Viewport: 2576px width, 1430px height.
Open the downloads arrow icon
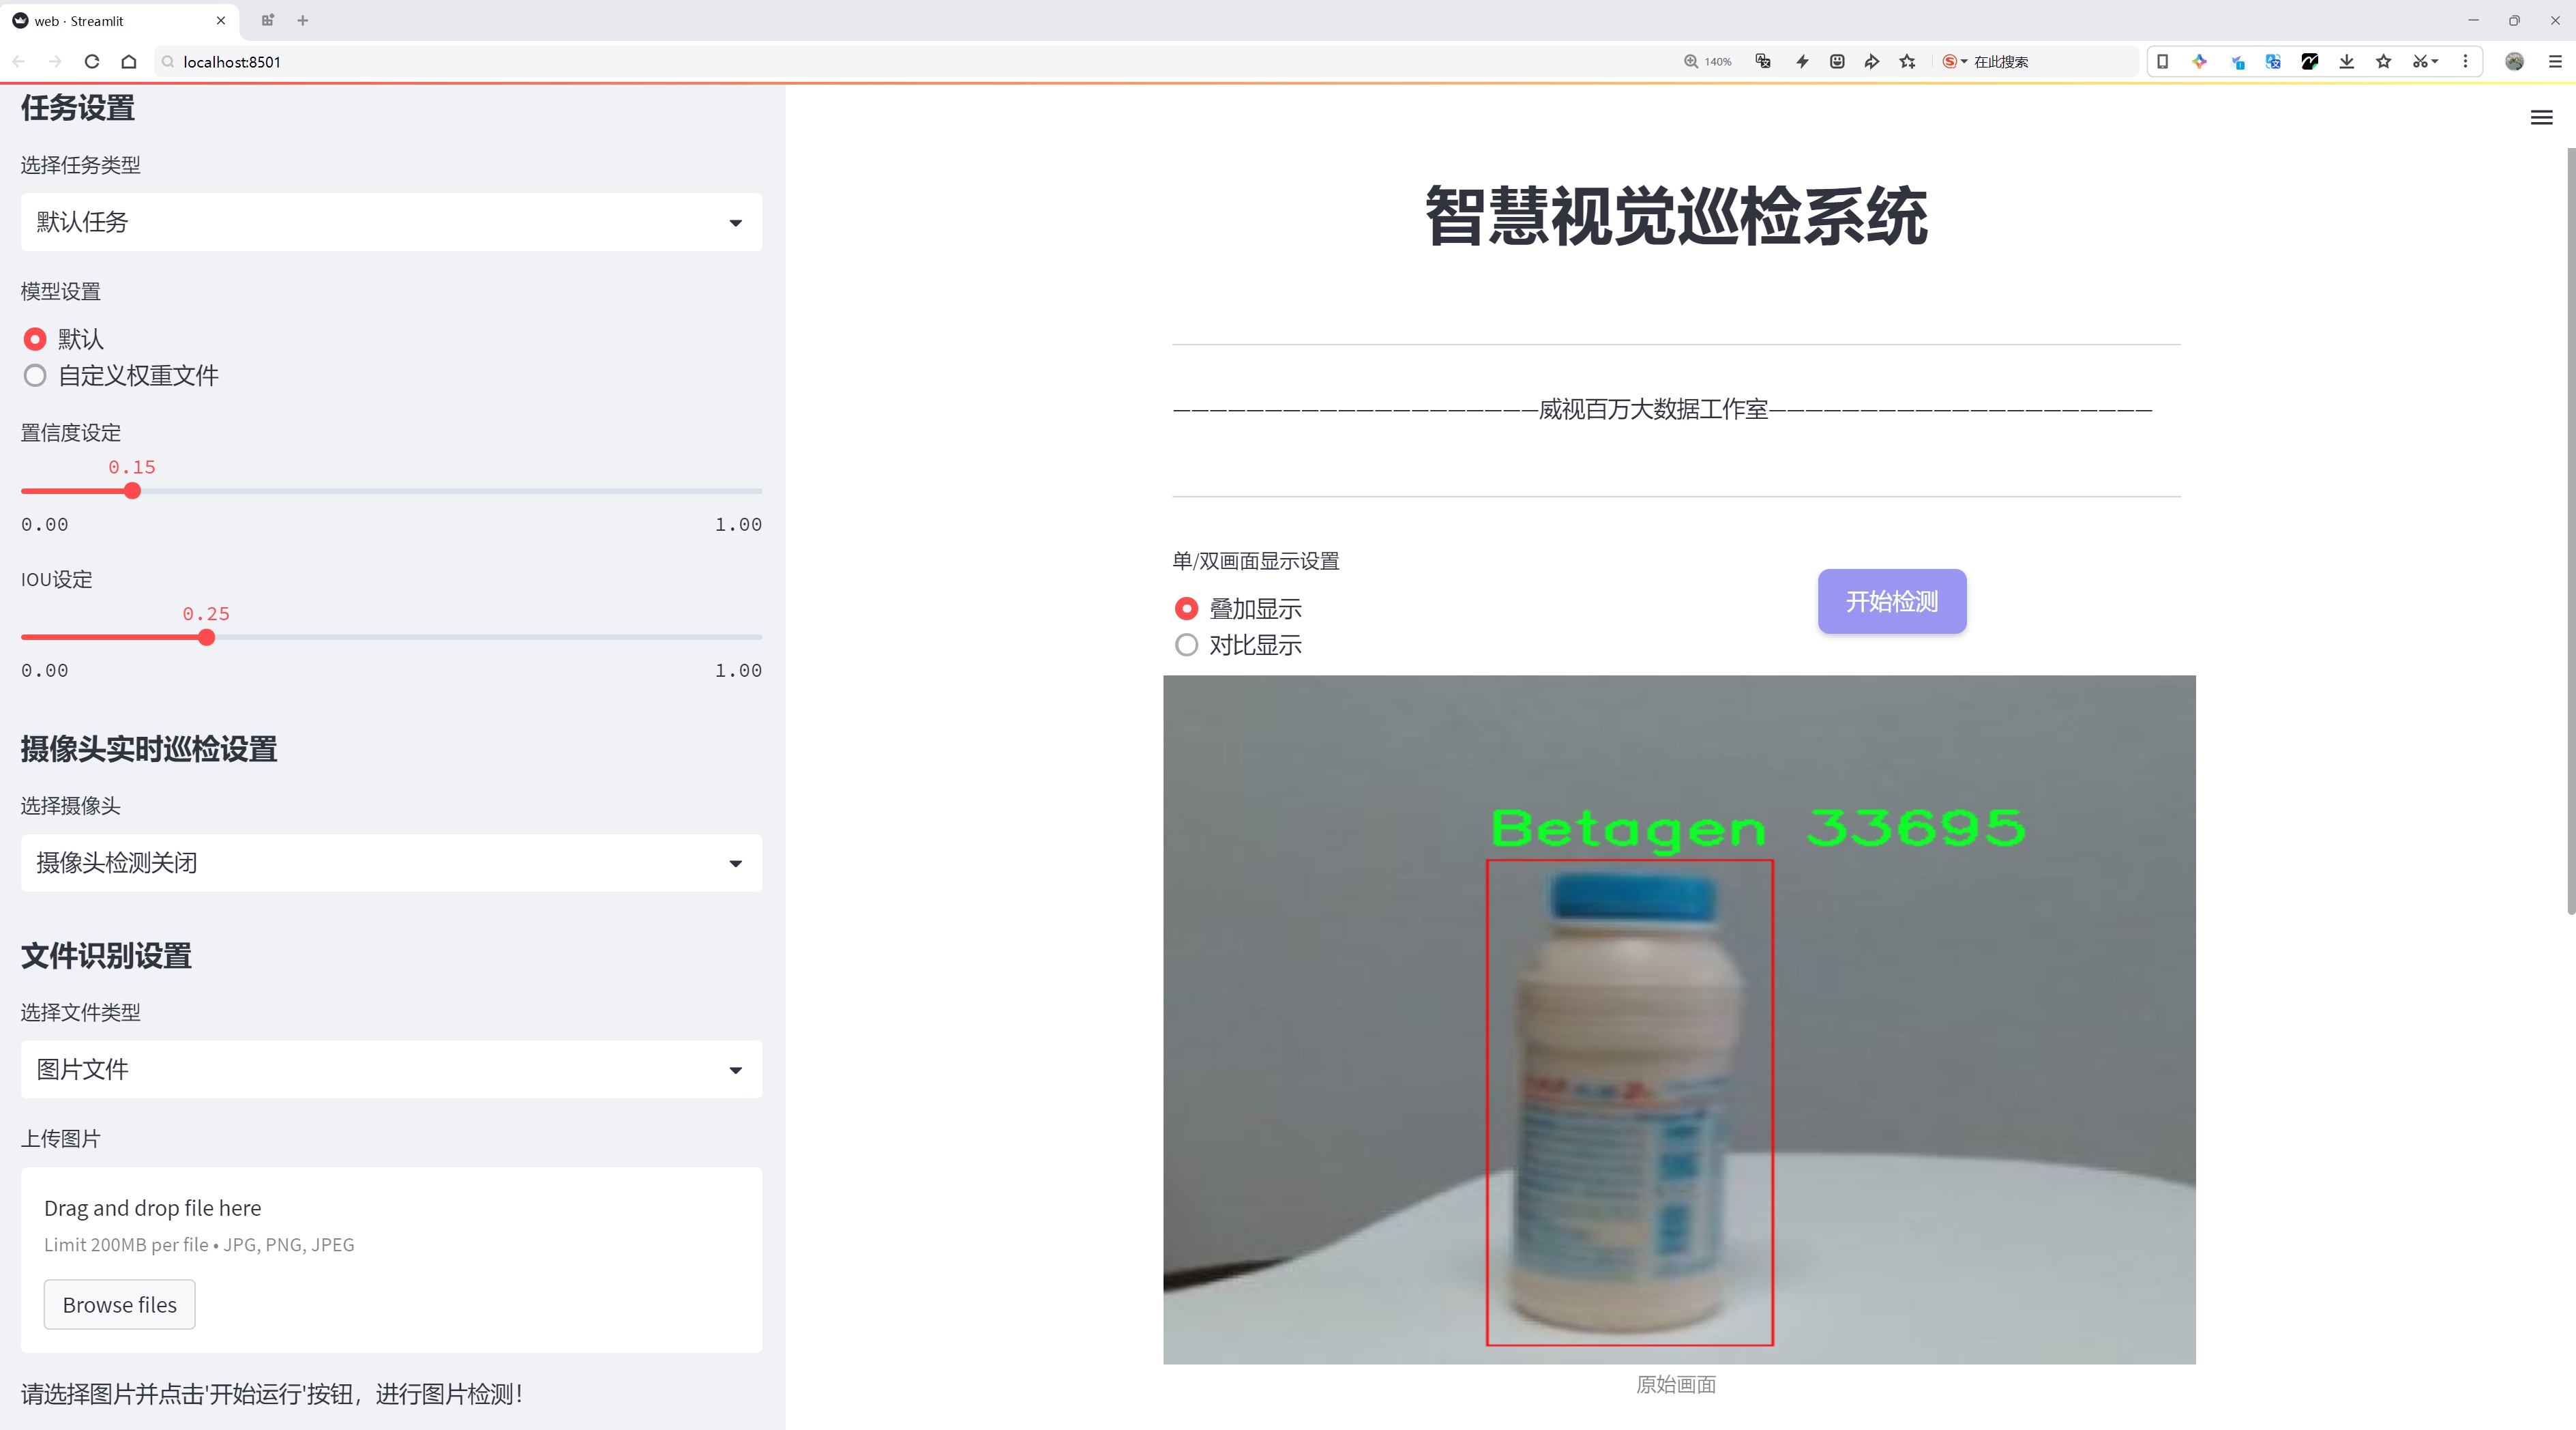point(2347,62)
